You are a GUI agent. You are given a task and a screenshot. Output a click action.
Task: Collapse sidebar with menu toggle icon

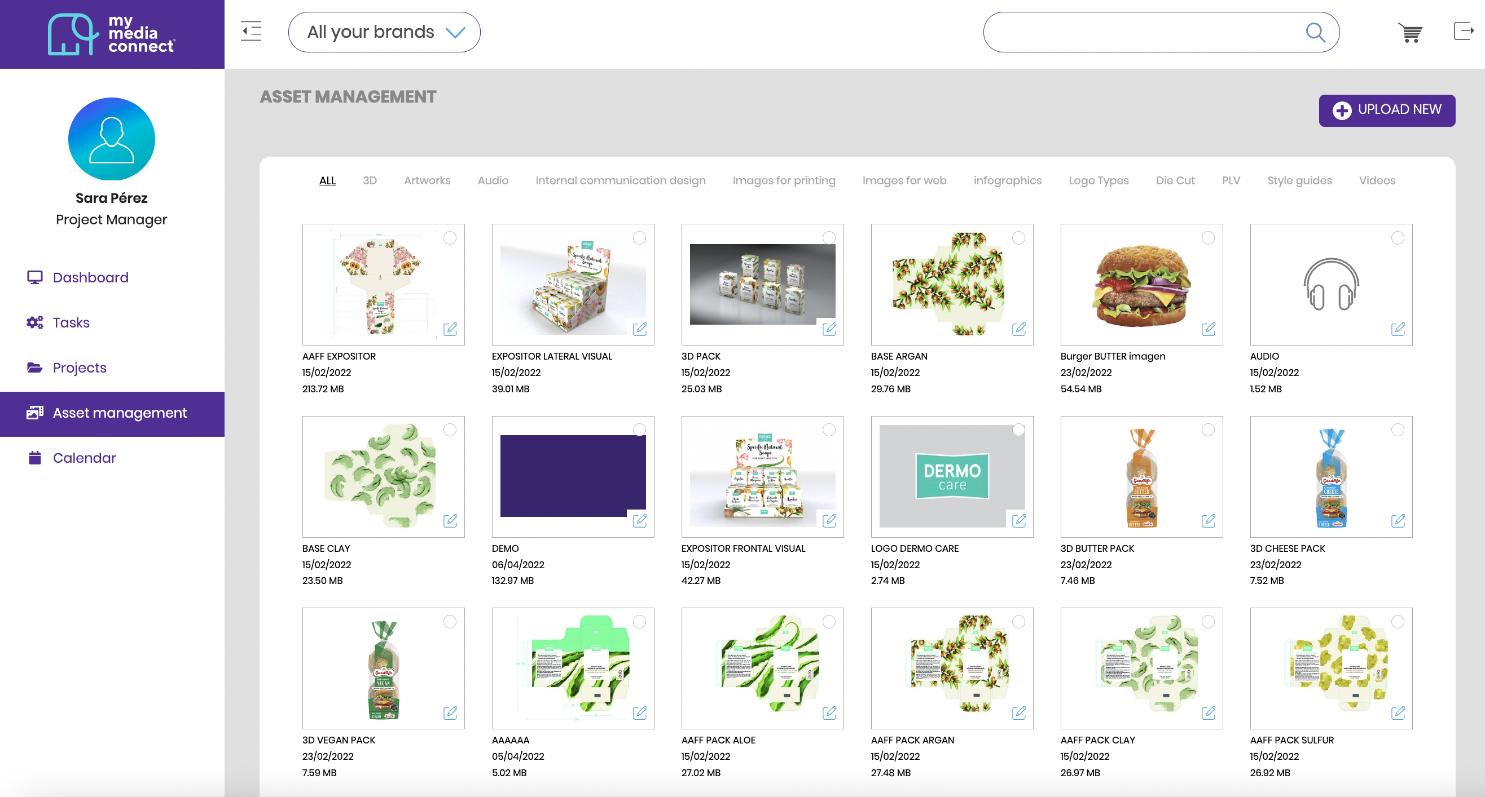pos(251,31)
